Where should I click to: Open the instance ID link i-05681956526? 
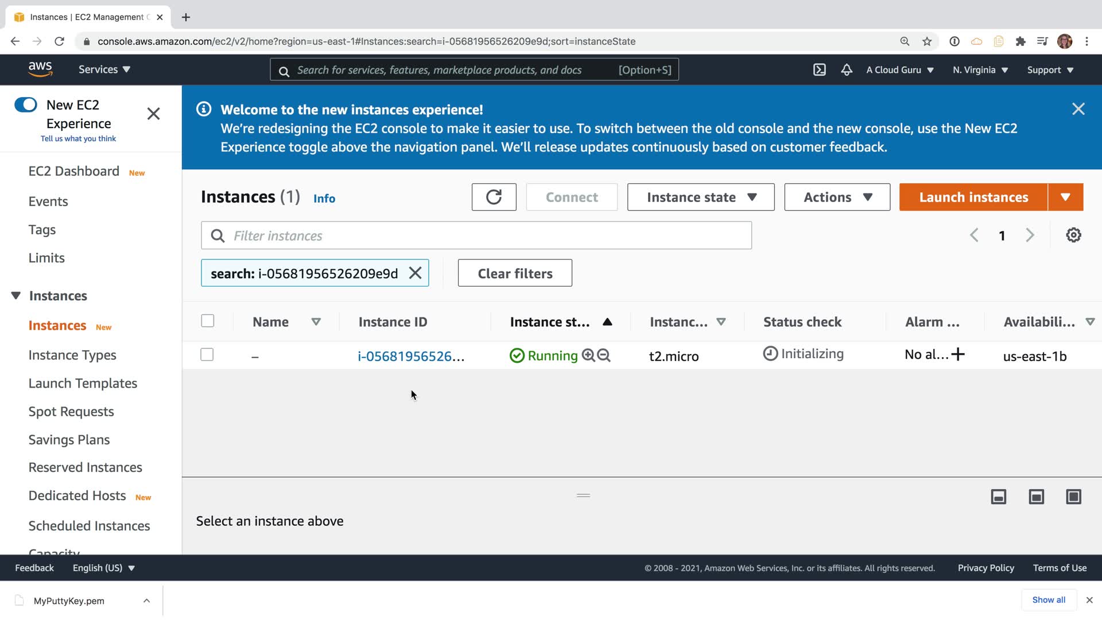410,356
